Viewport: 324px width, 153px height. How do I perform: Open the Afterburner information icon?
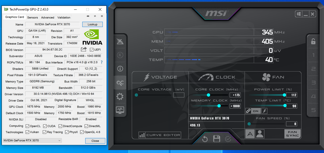pos(120,69)
